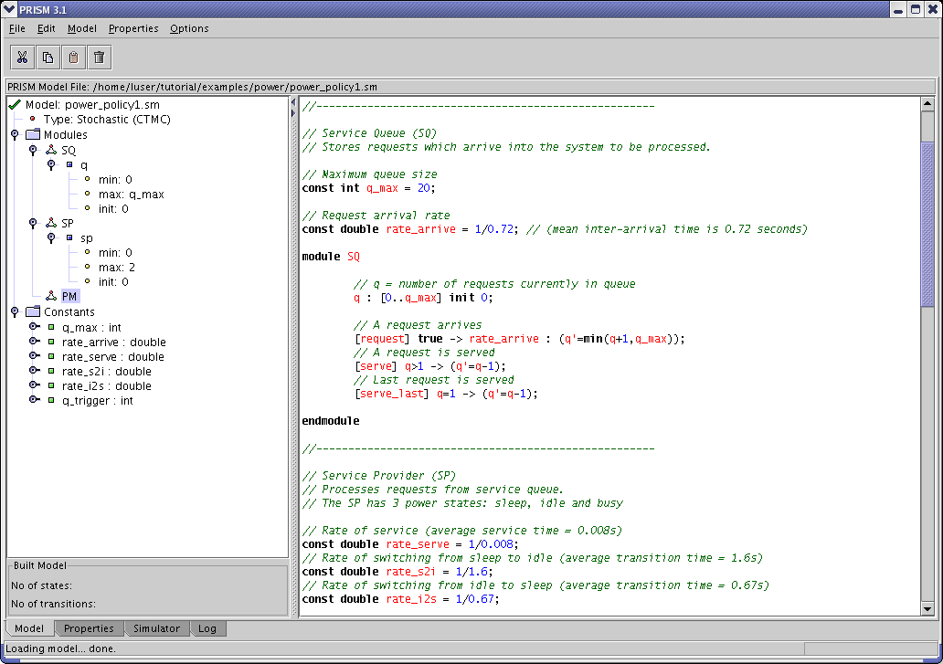The image size is (943, 664).
Task: Click status text 'Loading model... done.'
Action: tap(60, 648)
